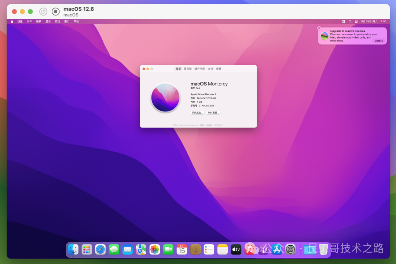Open the 访达 menu
The width and height of the screenshot is (396, 264).
pyautogui.click(x=20, y=22)
